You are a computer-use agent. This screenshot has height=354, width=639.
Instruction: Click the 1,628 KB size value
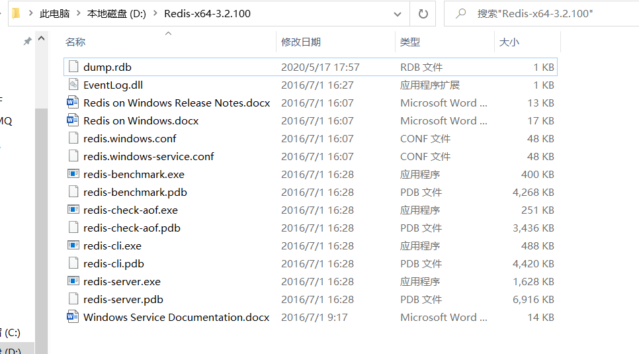[533, 282]
